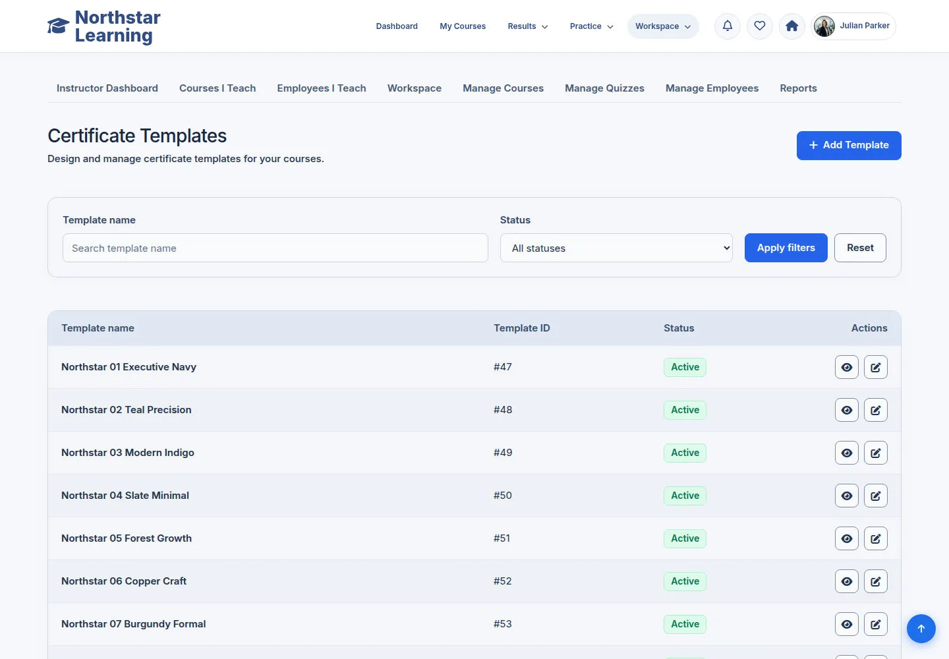Click Northstar 07 Burgundy Formal name
Image resolution: width=949 pixels, height=659 pixels.
tap(134, 624)
